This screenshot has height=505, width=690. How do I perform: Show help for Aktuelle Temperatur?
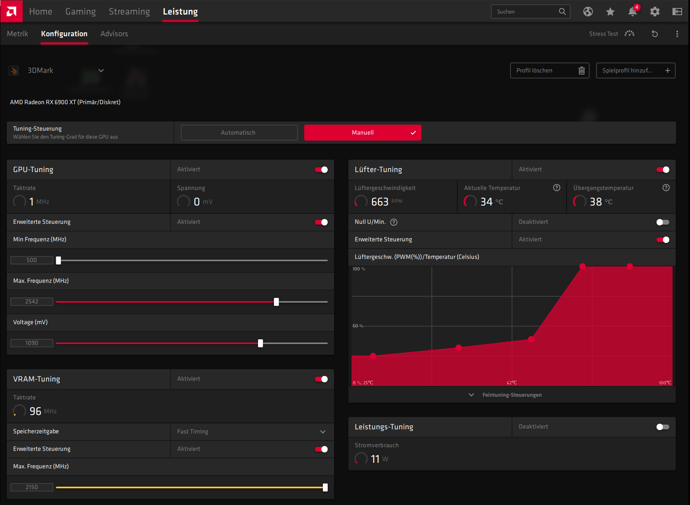tap(557, 188)
